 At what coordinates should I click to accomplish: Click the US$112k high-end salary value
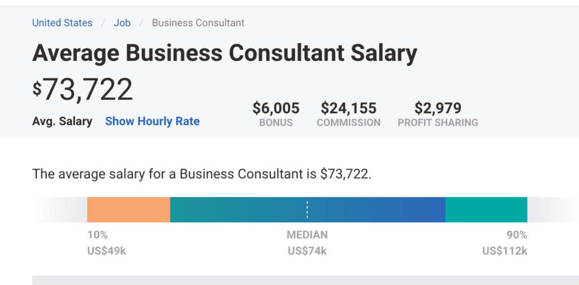click(504, 251)
